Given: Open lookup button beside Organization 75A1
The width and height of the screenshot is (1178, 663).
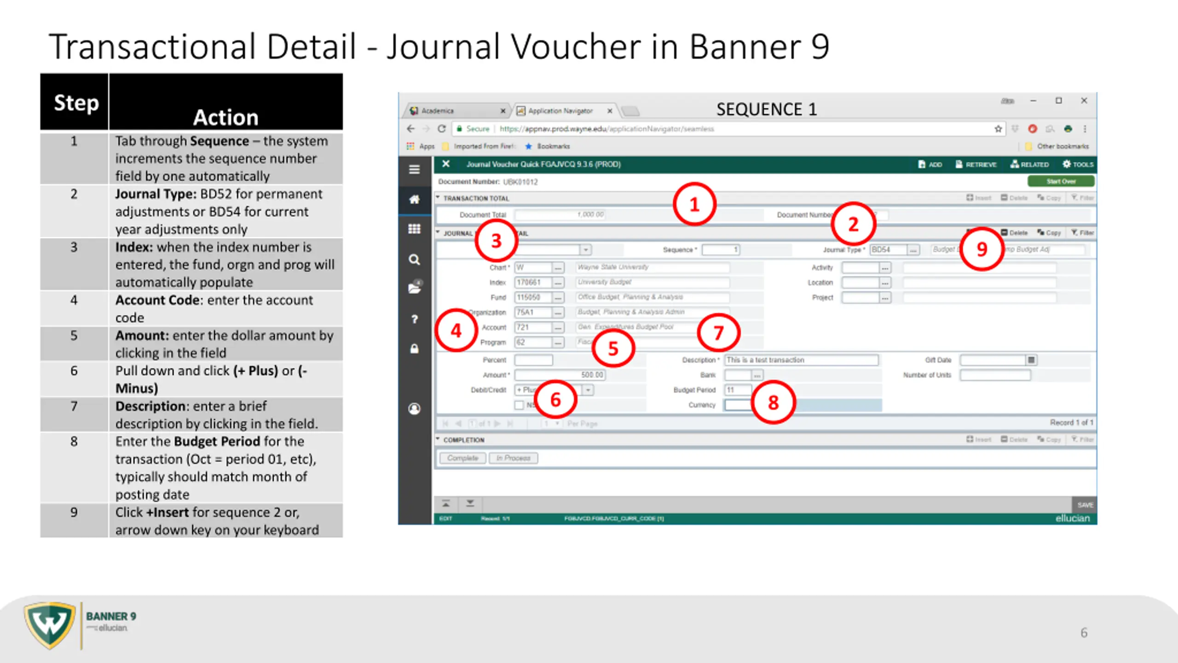Looking at the screenshot, I should [558, 312].
